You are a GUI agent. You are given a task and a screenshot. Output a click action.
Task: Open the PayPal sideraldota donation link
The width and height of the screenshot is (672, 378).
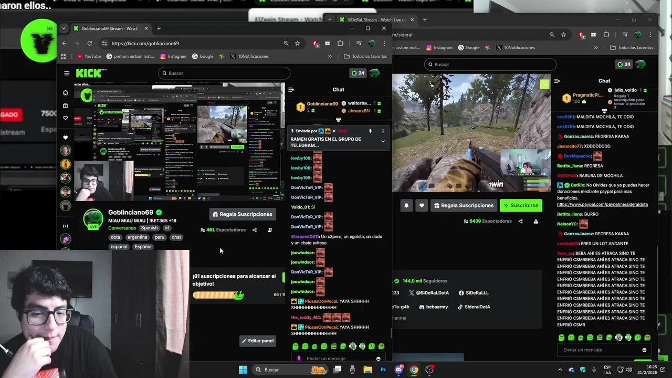[602, 204]
